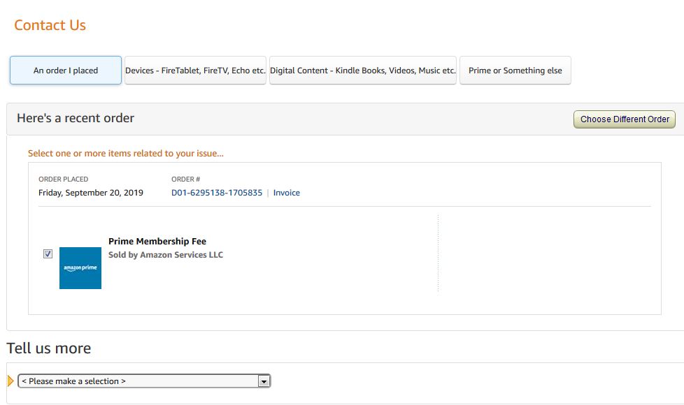Click the orange arrow marker beside the dropdown
The width and height of the screenshot is (684, 405).
coord(10,381)
